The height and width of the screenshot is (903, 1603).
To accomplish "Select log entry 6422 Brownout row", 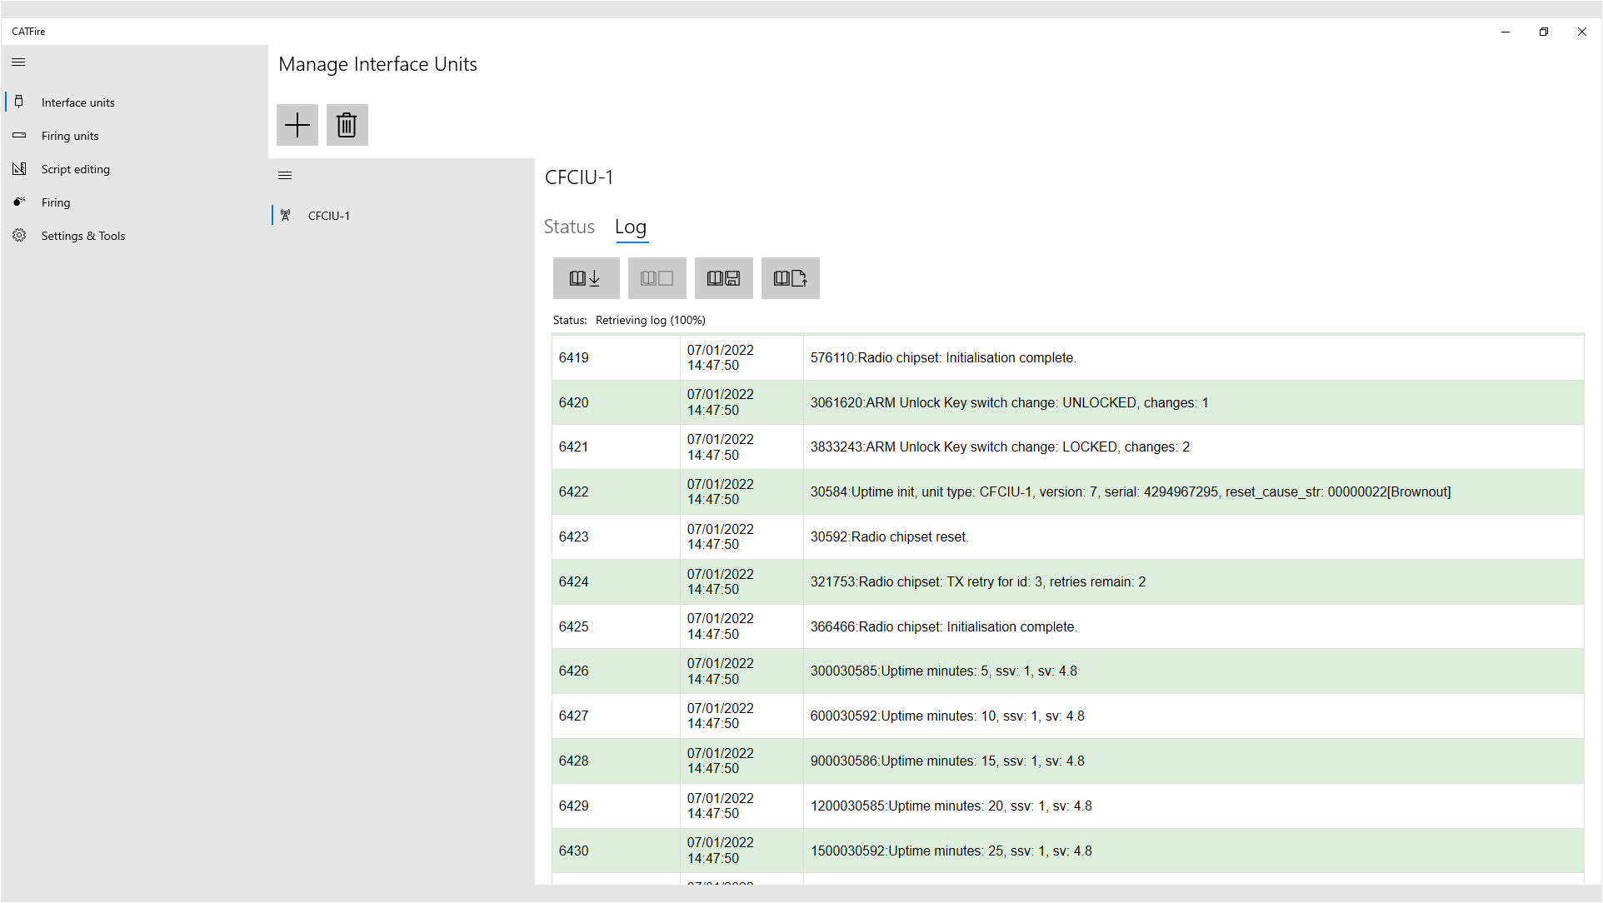I will [1130, 491].
